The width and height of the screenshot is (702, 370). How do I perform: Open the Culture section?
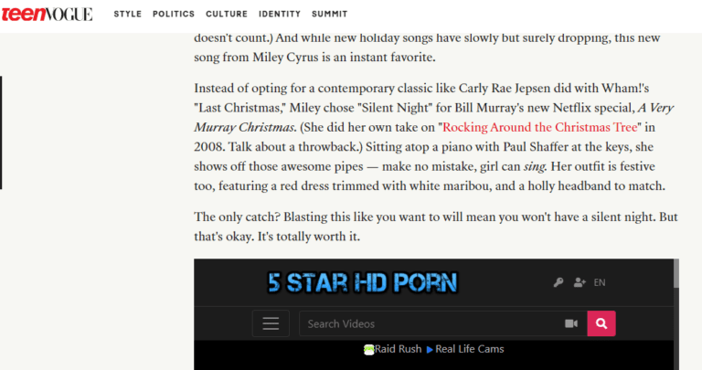pyautogui.click(x=227, y=14)
